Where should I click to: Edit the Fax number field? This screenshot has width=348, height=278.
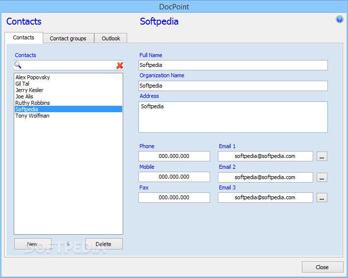coord(174,197)
